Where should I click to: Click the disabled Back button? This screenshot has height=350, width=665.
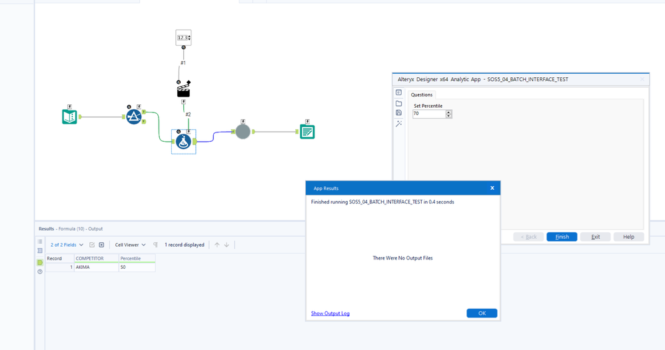pyautogui.click(x=528, y=237)
